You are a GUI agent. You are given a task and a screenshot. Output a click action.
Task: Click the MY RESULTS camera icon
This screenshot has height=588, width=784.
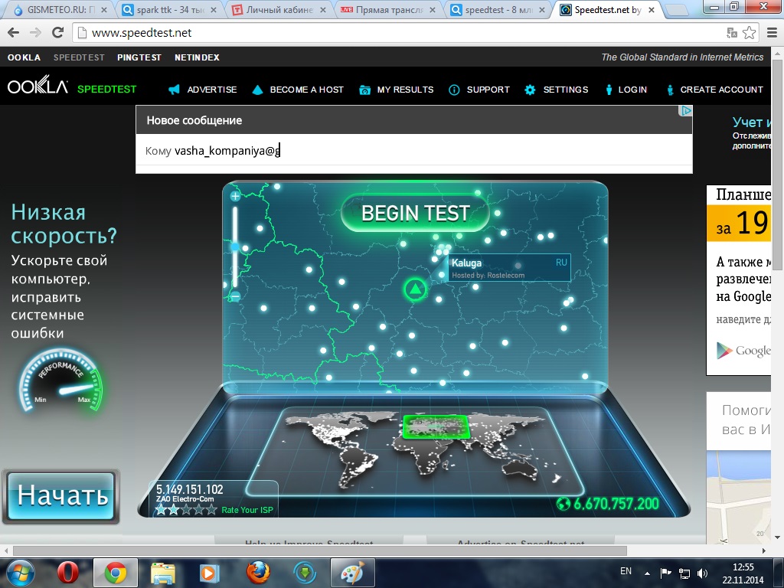click(365, 90)
